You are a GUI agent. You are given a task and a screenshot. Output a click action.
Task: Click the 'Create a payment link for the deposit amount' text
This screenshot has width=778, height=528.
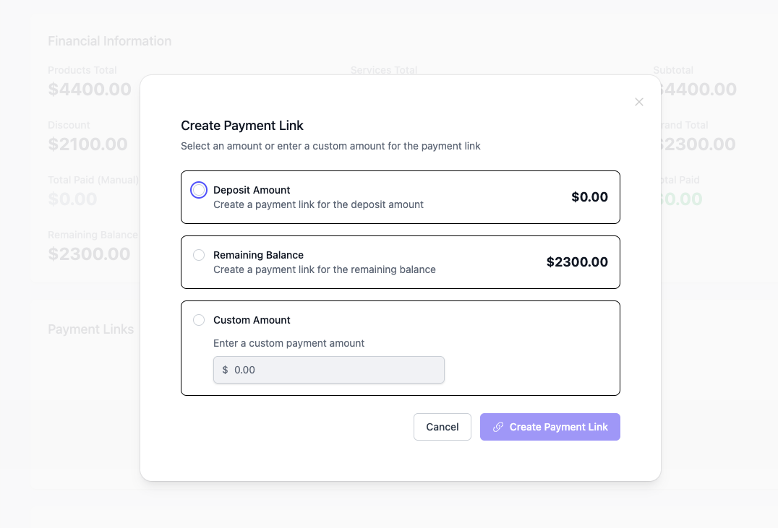(318, 204)
